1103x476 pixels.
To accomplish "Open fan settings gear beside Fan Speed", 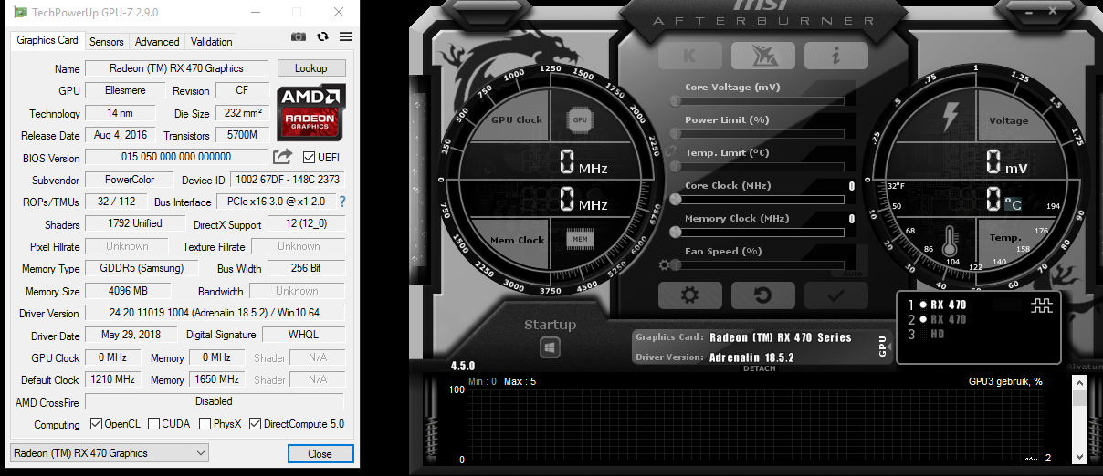I will (x=664, y=265).
